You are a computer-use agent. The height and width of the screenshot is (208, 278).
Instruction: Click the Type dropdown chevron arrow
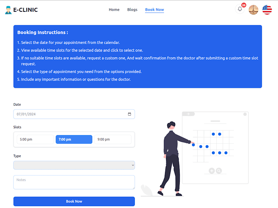coord(133,165)
